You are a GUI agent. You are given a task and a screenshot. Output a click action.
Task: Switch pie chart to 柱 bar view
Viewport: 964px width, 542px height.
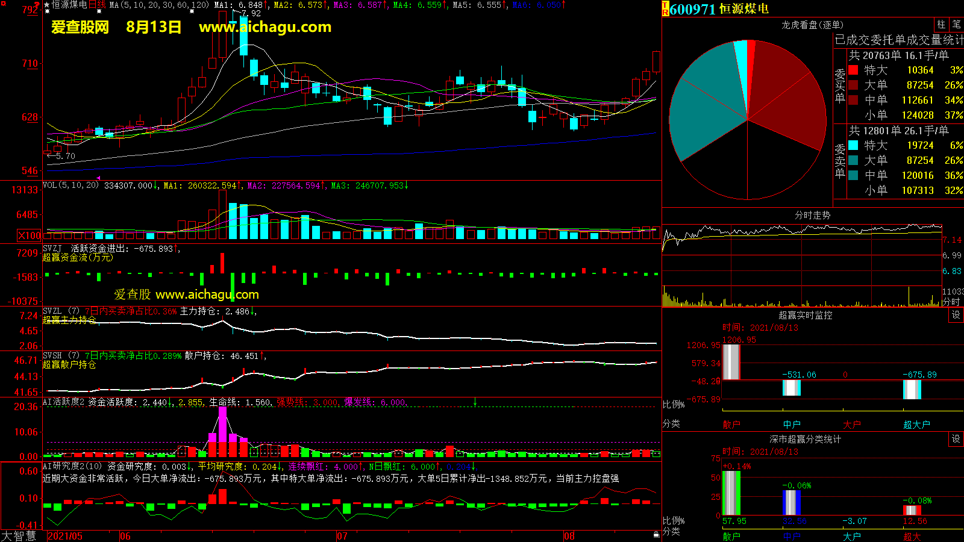(941, 25)
